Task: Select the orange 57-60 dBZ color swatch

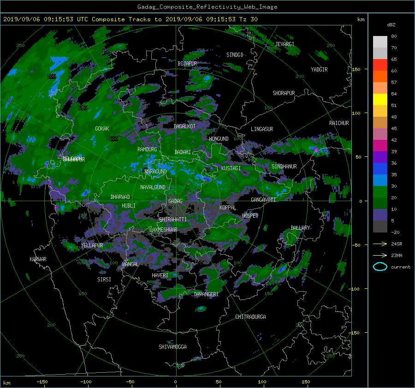Action: pyautogui.click(x=380, y=77)
